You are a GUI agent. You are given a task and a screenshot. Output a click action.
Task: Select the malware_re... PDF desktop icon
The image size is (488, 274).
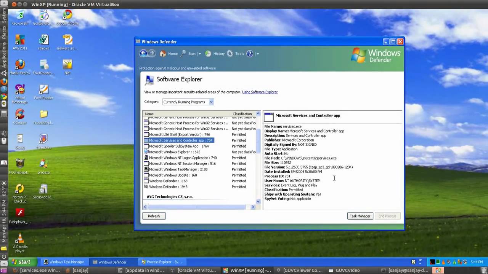[x=67, y=43]
